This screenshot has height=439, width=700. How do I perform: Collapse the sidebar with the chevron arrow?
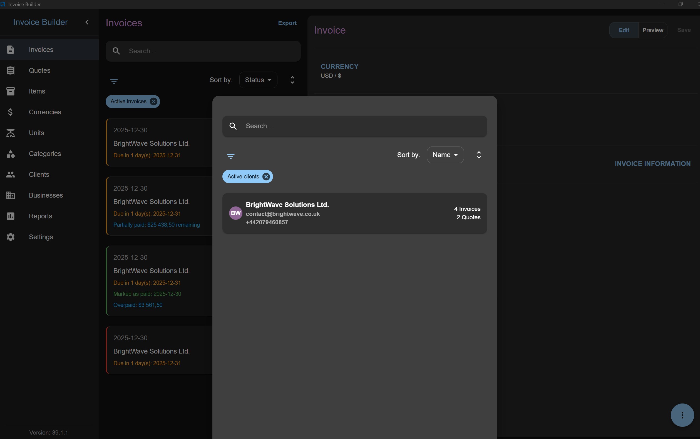[87, 22]
